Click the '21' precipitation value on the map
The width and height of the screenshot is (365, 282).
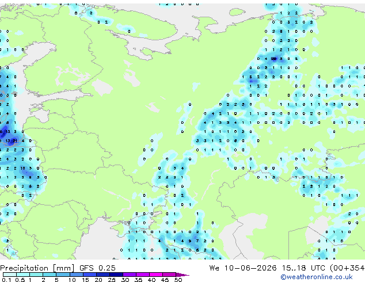[x=15, y=141]
